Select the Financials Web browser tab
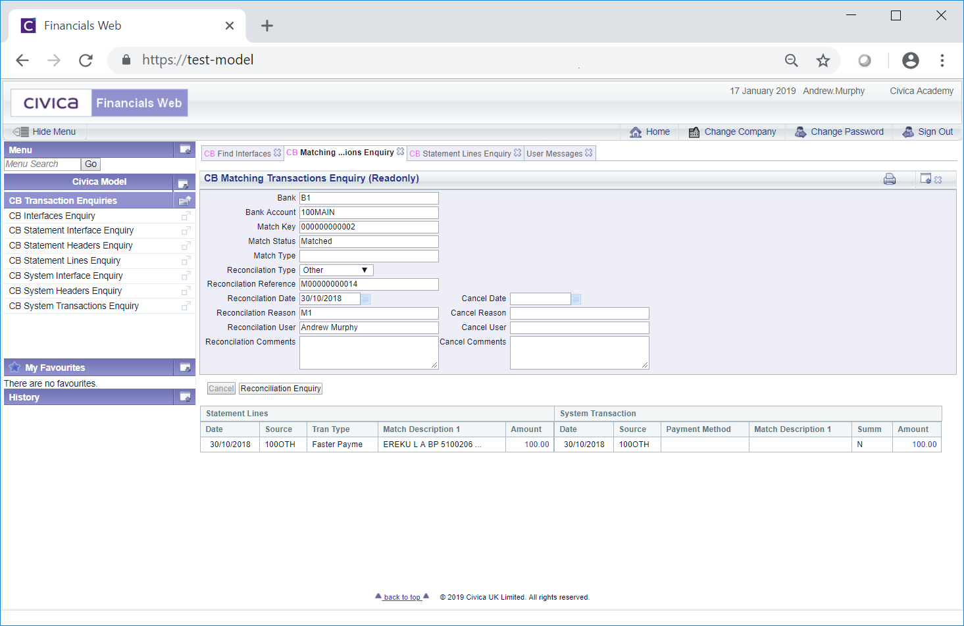Screen dimensions: 964x626 (x=127, y=26)
